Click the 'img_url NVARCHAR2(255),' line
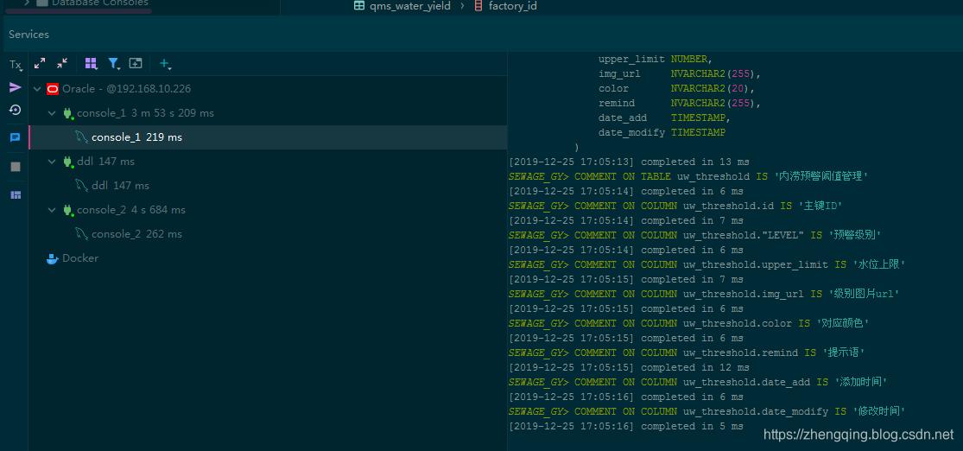963x451 pixels. click(679, 73)
